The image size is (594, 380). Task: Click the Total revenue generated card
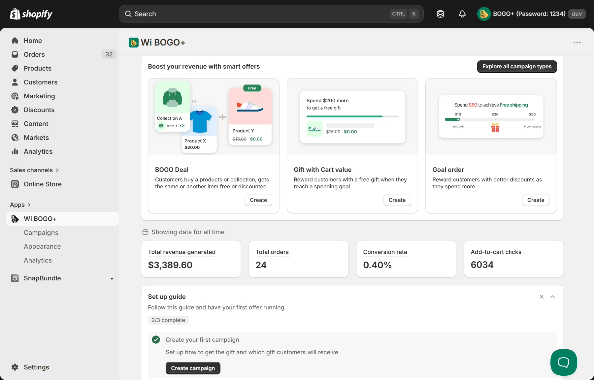point(191,259)
